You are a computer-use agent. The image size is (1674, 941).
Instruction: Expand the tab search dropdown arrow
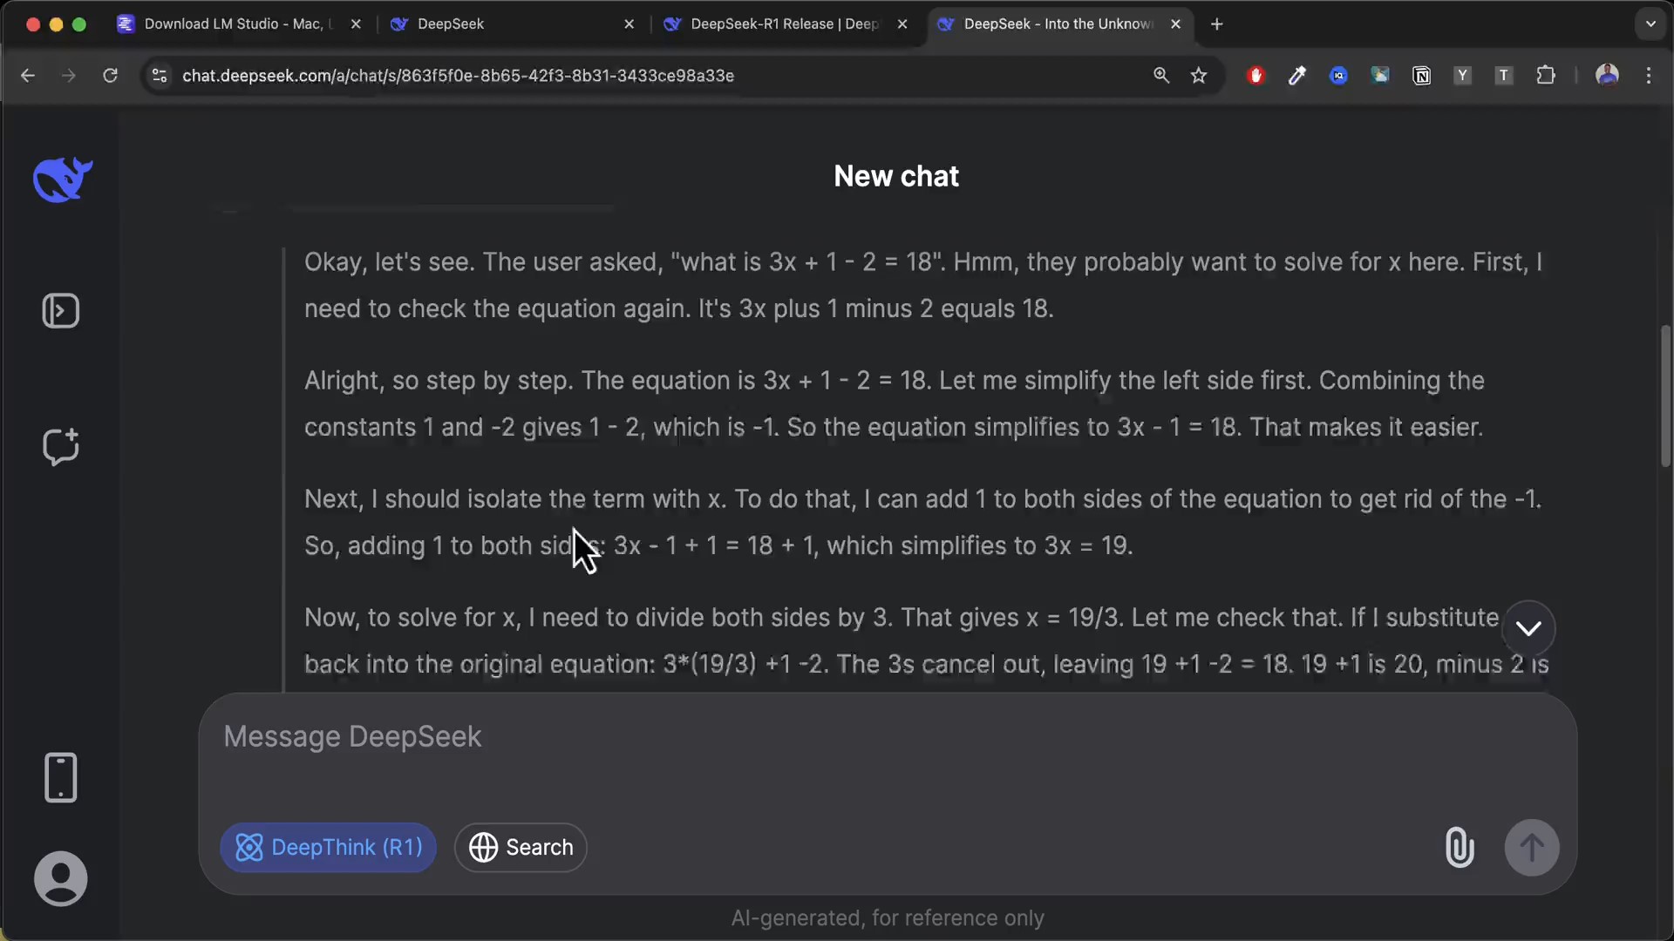[1650, 24]
